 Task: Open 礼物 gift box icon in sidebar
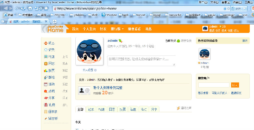coord(46,105)
